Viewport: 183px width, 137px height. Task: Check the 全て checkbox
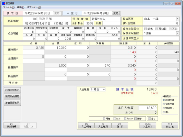tap(150, 119)
